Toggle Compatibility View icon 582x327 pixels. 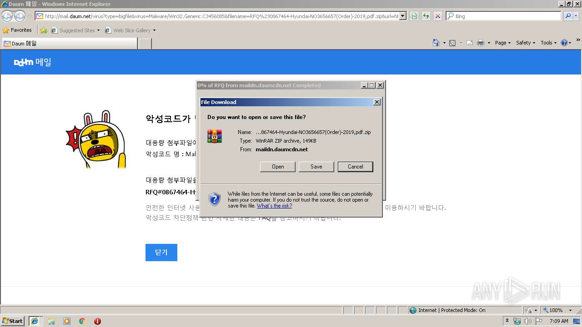coord(414,16)
